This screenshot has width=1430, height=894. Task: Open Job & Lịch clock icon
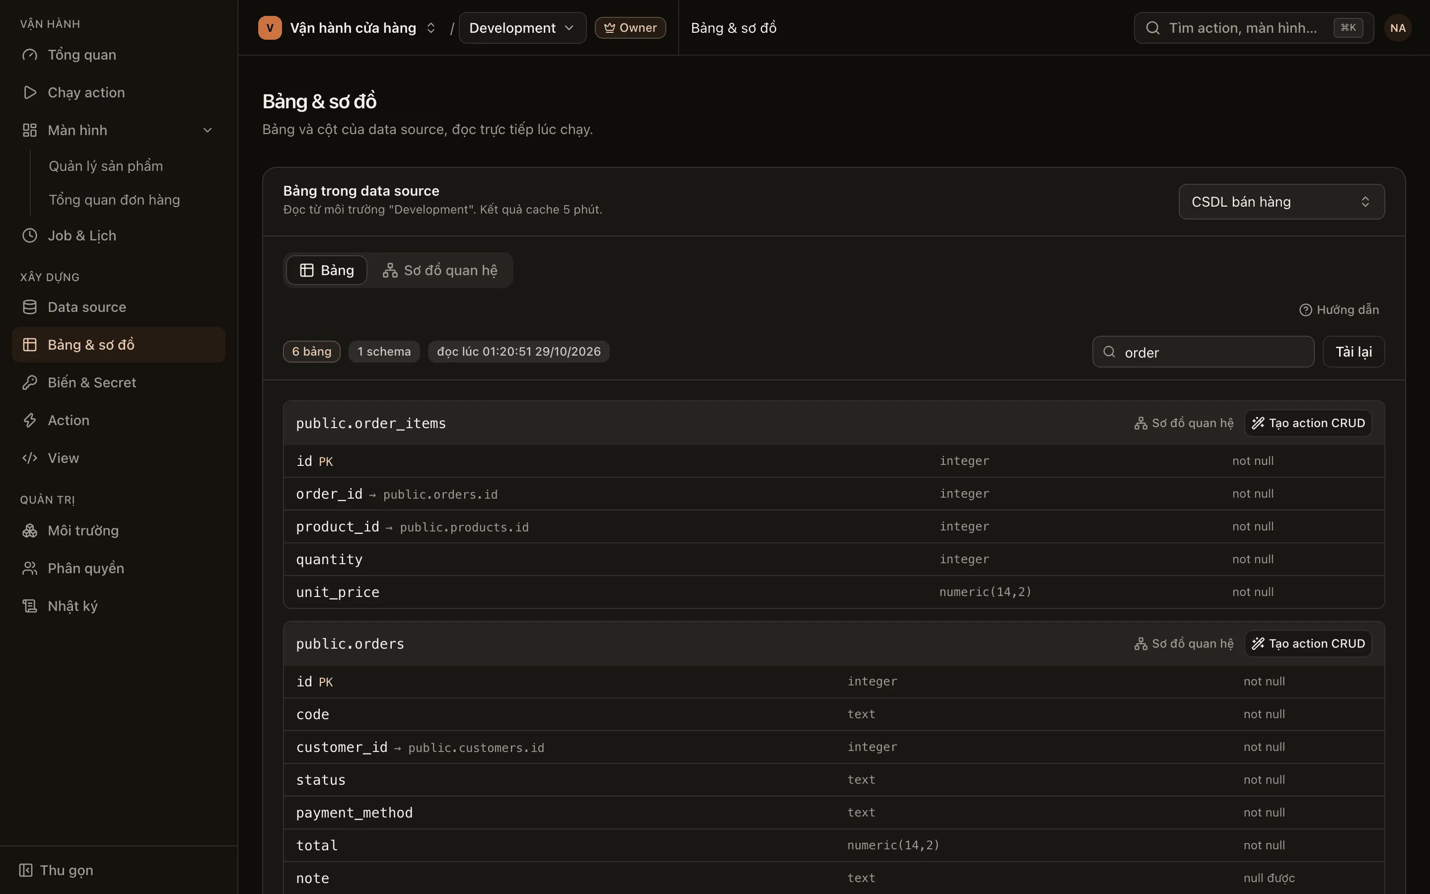pyautogui.click(x=30, y=235)
